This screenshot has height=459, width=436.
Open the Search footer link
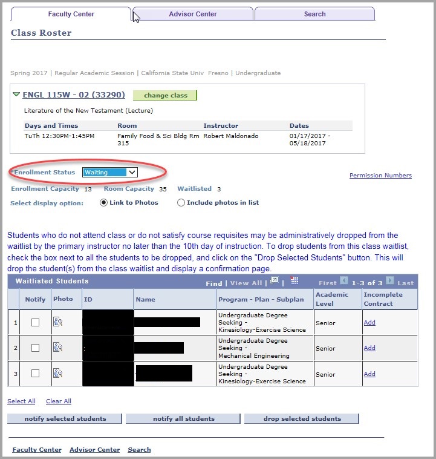pos(139,450)
